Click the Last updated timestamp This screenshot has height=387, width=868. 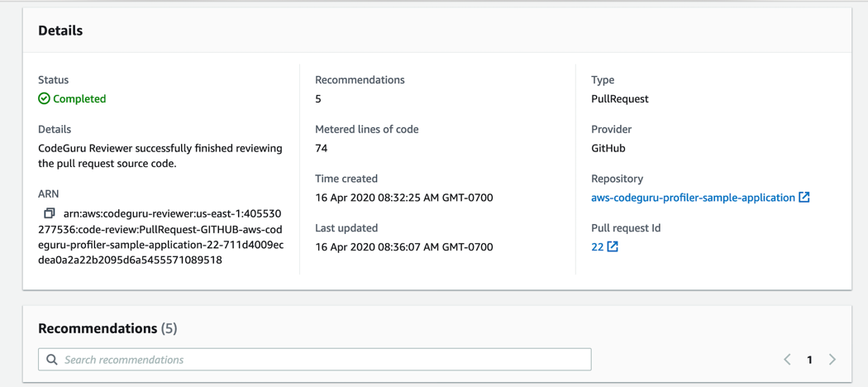403,246
